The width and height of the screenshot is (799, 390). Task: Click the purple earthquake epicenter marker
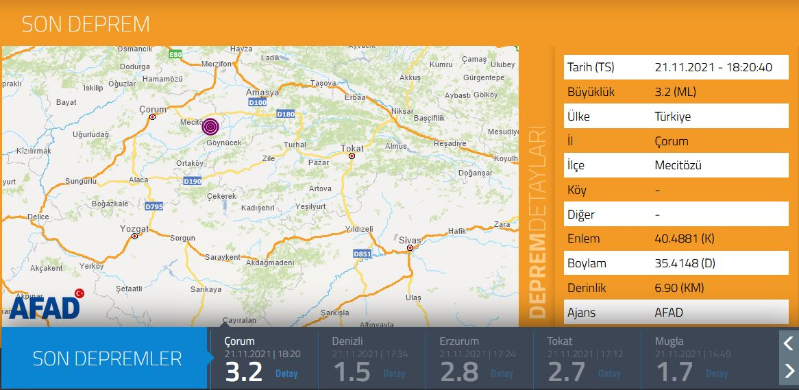(x=210, y=126)
